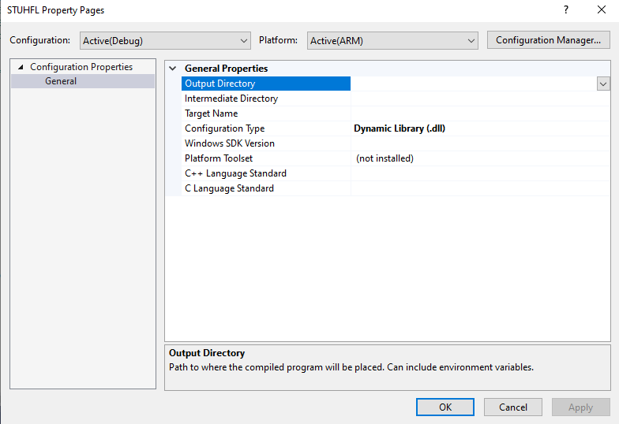Select the Configuration Type property
The width and height of the screenshot is (619, 424).
265,128
